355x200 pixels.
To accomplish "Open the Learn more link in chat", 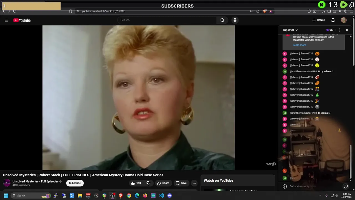I will point(299,45).
